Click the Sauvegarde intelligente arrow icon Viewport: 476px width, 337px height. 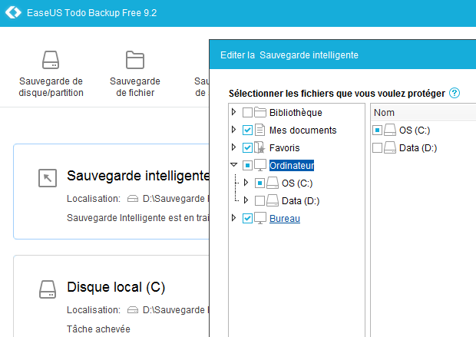pyautogui.click(x=48, y=178)
